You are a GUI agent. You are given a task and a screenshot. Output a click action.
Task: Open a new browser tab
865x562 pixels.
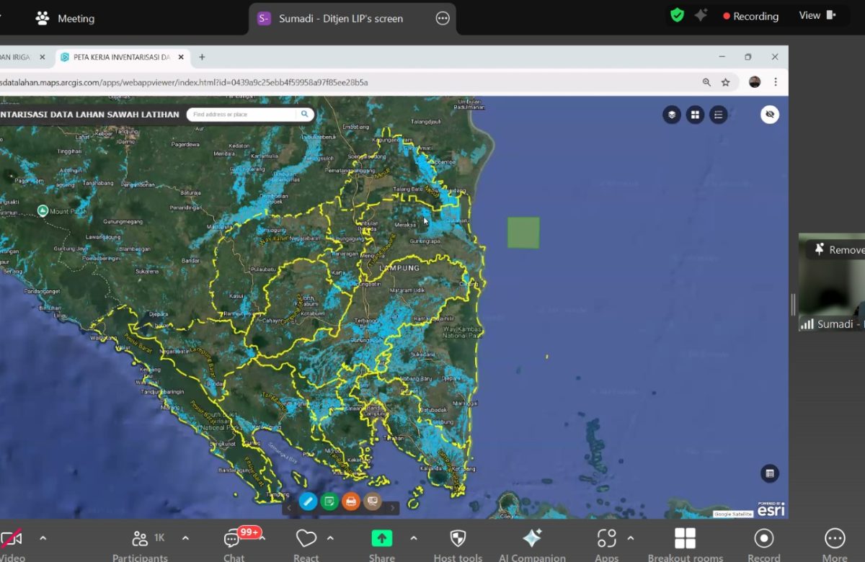point(202,57)
